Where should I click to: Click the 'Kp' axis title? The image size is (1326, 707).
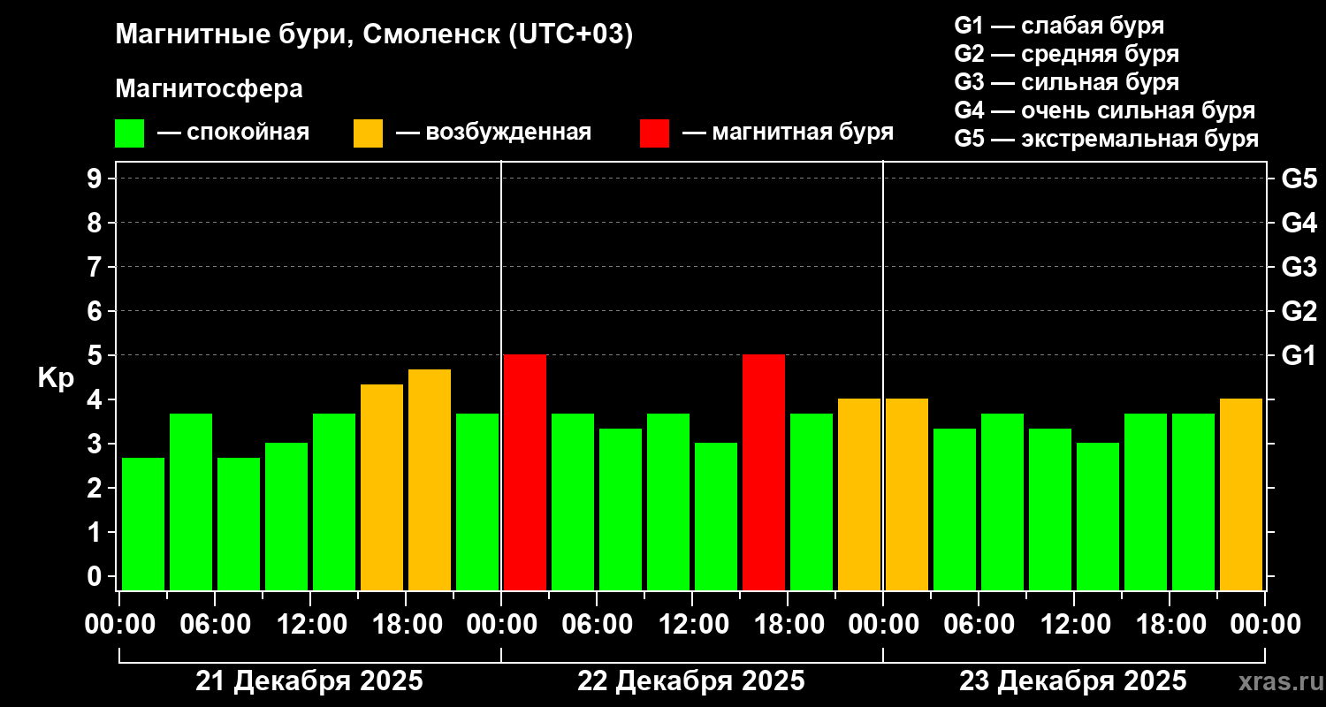pyautogui.click(x=56, y=377)
